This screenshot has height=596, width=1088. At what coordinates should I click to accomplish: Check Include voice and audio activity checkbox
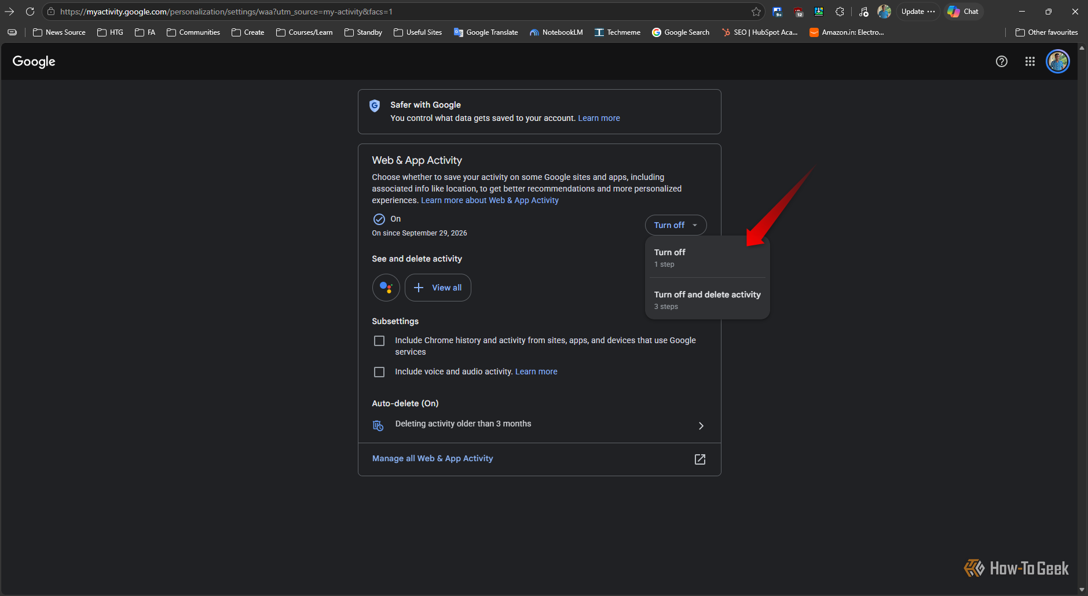pos(379,372)
